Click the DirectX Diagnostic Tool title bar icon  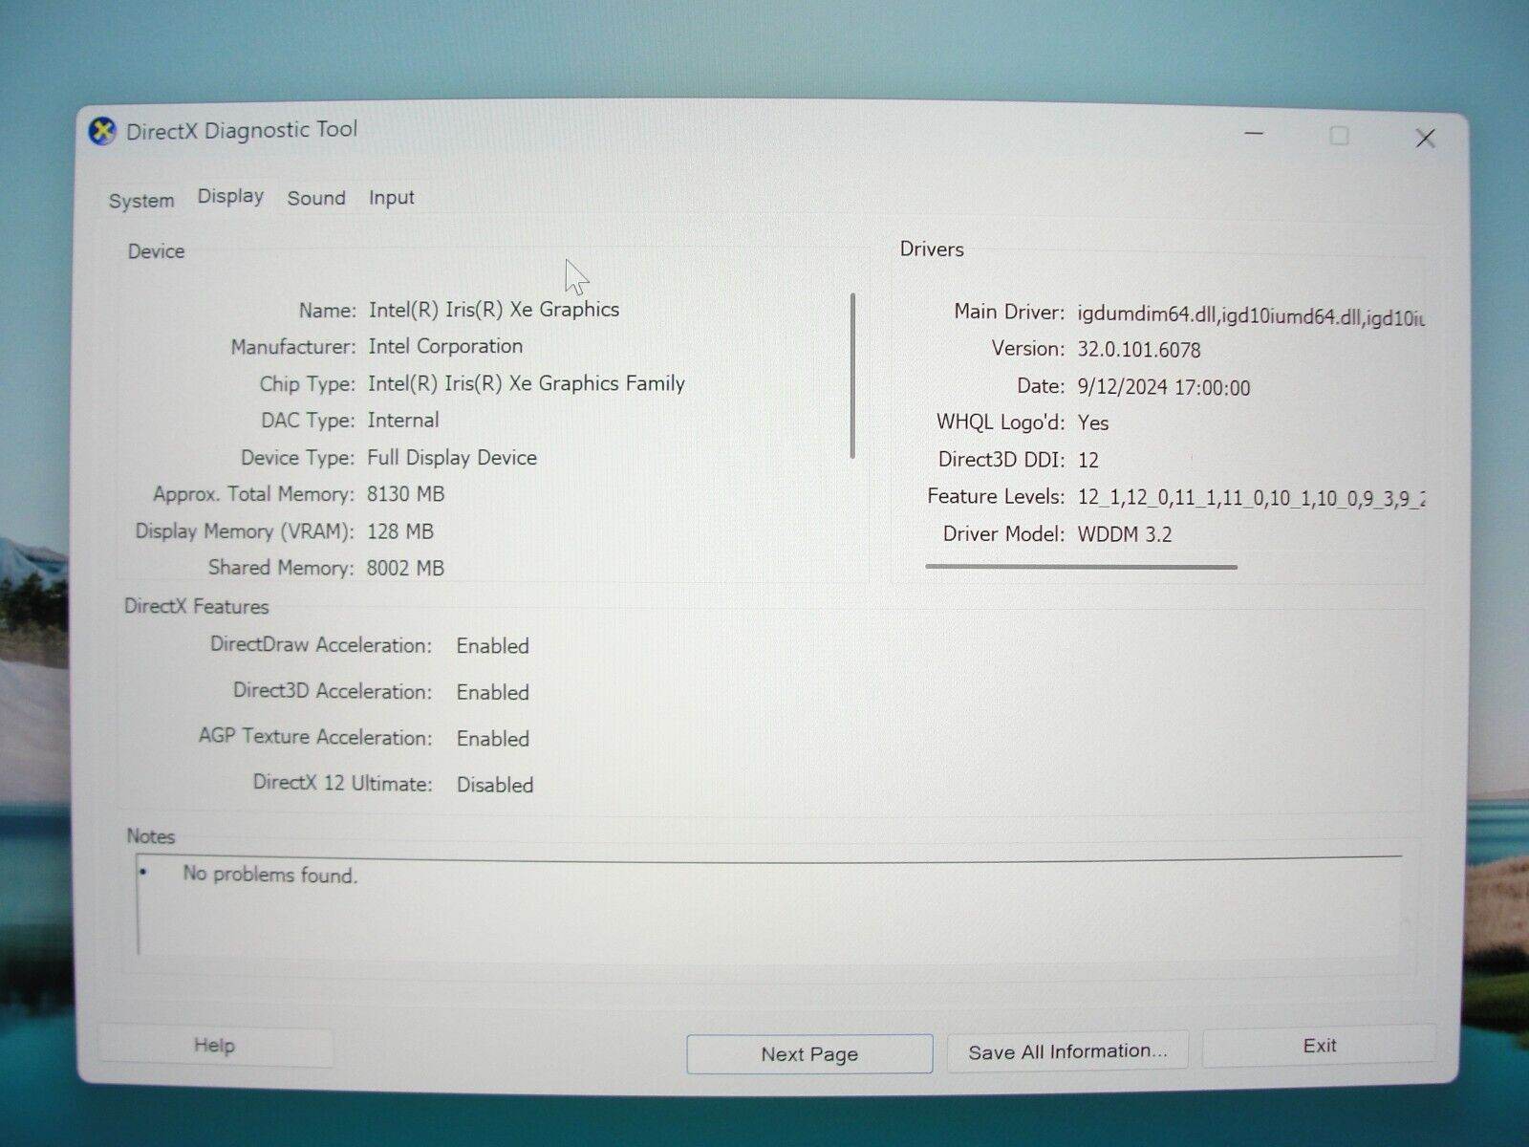102,131
